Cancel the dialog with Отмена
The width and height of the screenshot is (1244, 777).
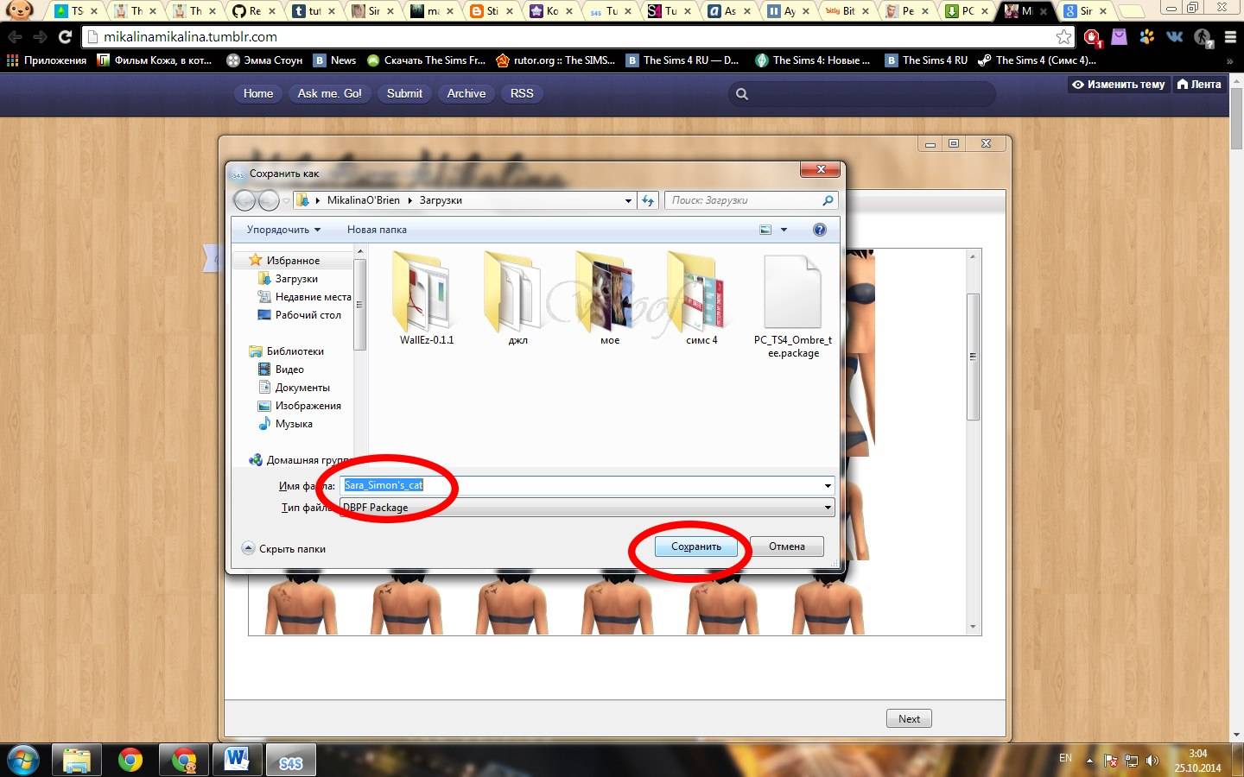tap(786, 546)
